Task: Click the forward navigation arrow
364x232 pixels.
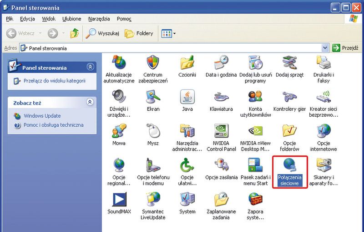Action: pyautogui.click(x=53, y=33)
